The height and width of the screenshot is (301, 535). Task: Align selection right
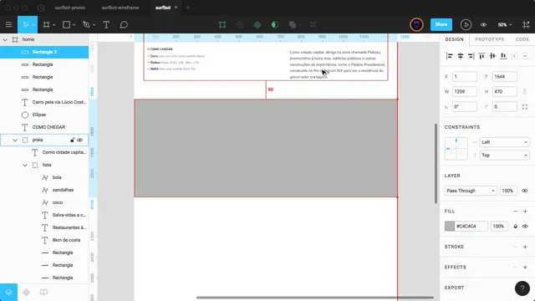(x=471, y=56)
